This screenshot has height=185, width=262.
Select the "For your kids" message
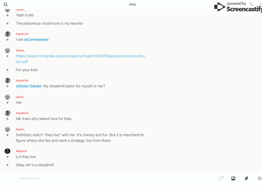[27, 70]
